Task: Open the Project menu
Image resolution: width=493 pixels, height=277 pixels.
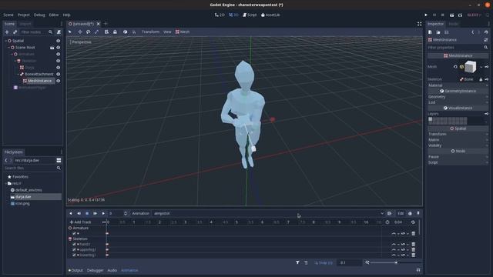Action: [x=24, y=15]
